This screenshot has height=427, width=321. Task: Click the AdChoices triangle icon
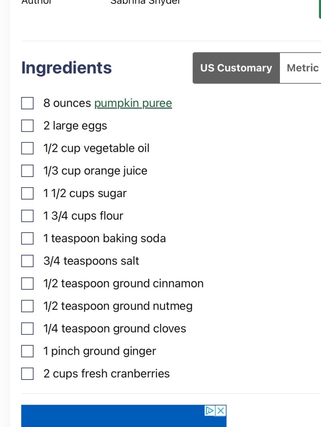coord(210,411)
